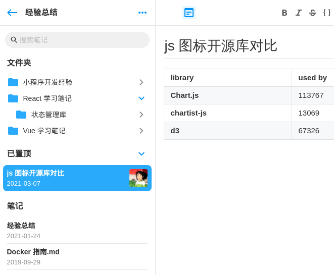
Task: Click the folder icon beside React 学习笔记
Action: (13, 98)
